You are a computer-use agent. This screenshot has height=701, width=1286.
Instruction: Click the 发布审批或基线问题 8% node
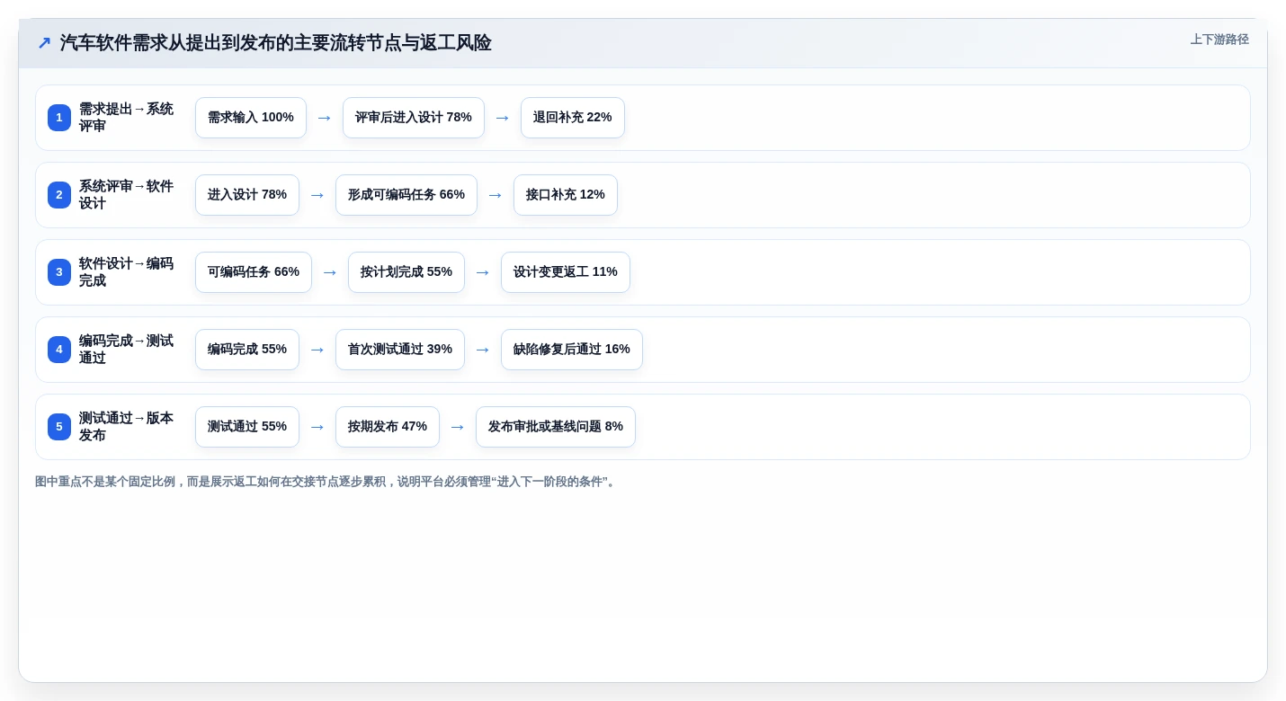click(556, 427)
